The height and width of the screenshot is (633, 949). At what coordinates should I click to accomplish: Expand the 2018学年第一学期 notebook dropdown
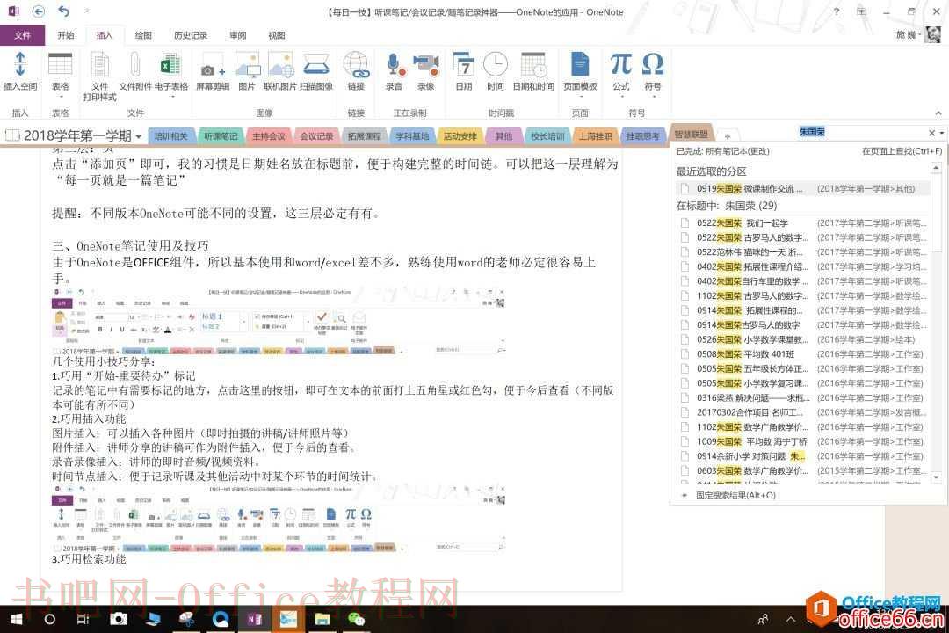coord(139,136)
